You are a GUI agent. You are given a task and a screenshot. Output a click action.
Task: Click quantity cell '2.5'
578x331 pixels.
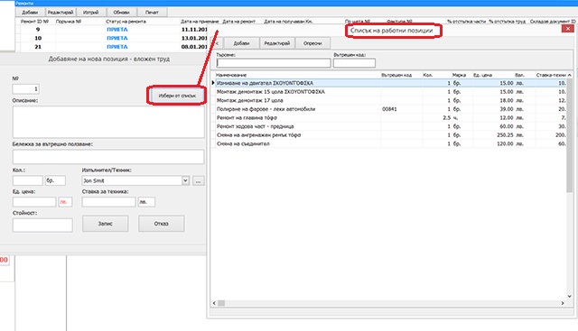tap(447, 118)
